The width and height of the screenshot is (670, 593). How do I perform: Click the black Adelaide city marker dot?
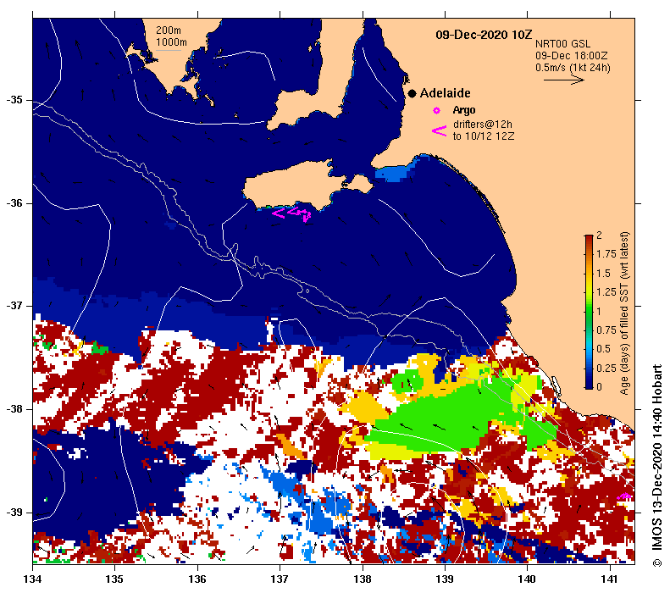pos(412,93)
